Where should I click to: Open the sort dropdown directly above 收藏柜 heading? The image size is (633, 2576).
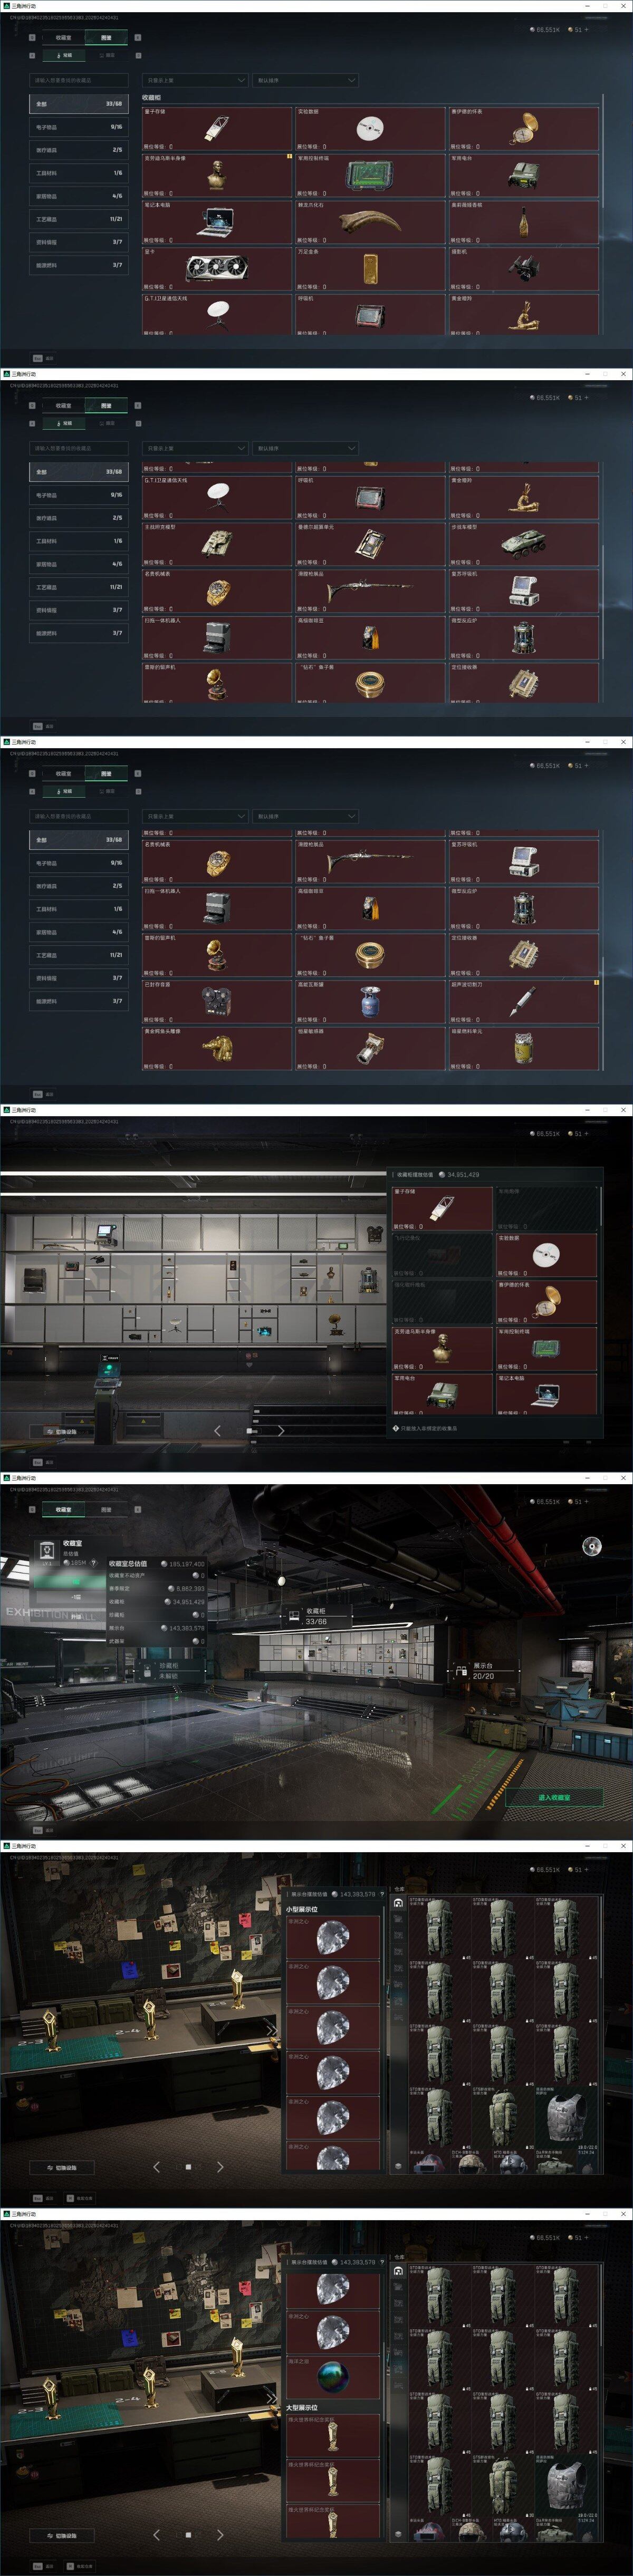[195, 80]
